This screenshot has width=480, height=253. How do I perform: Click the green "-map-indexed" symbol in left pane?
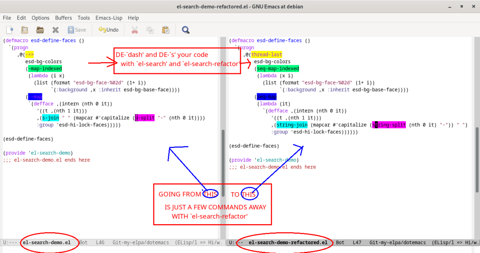(45, 68)
